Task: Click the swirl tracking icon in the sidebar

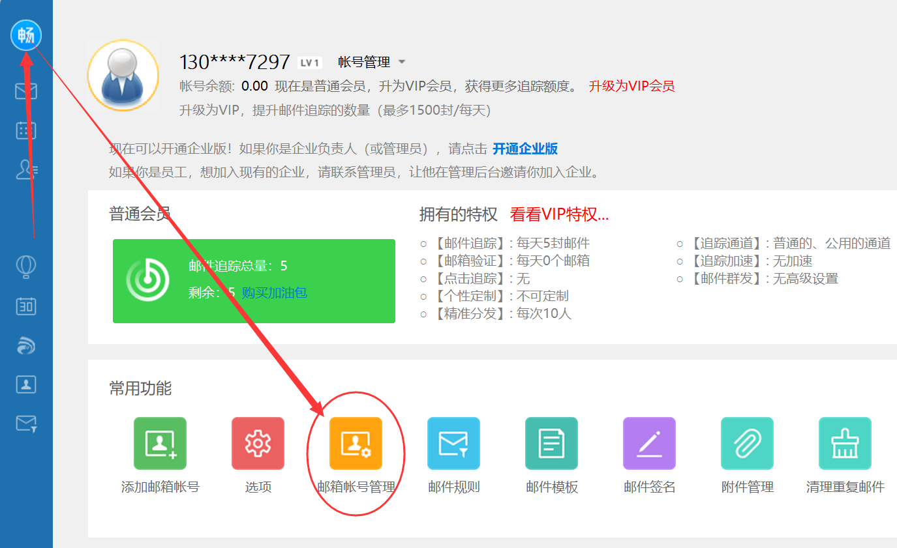Action: 26,345
